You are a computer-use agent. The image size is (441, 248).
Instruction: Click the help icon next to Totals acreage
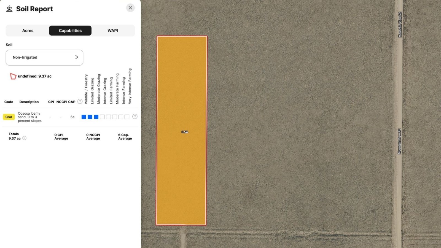click(25, 138)
